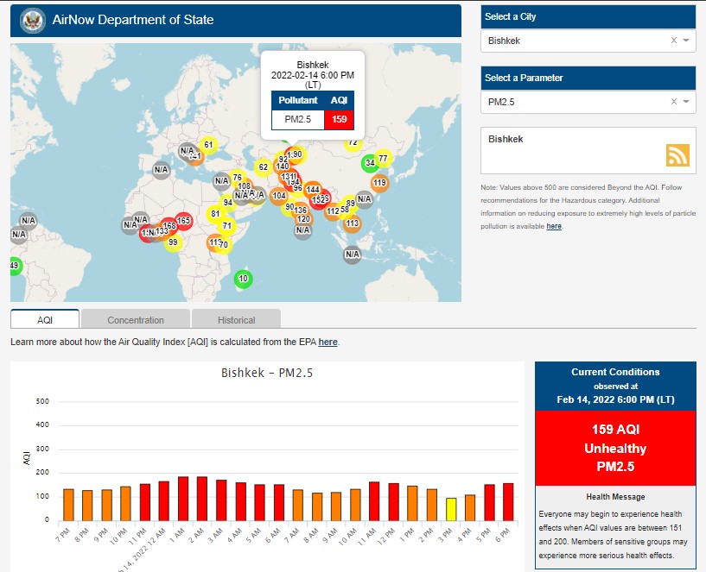The height and width of the screenshot is (572, 706).
Task: Click the yellow 3 PM bar in chart
Action: (450, 509)
